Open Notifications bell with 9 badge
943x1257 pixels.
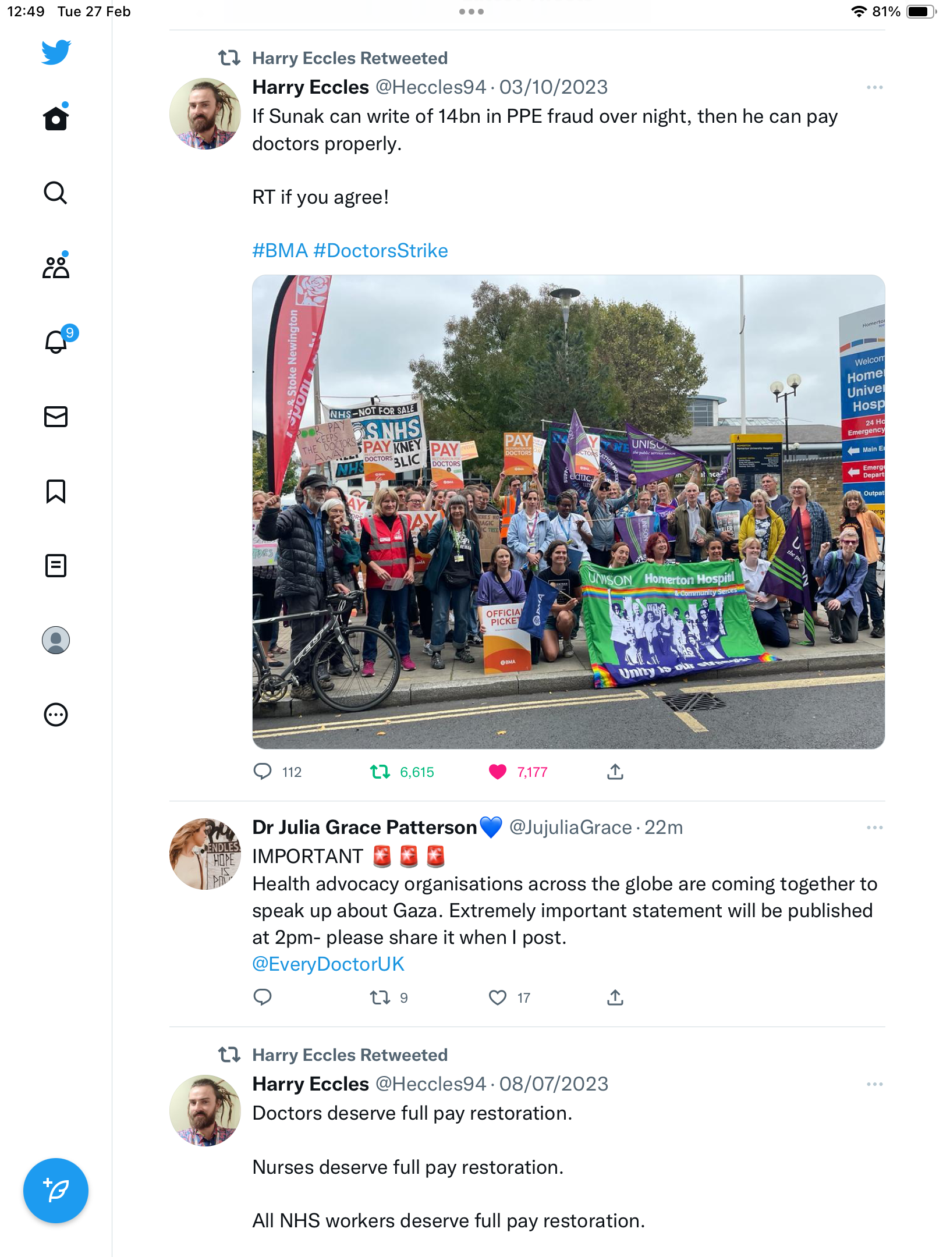click(57, 341)
